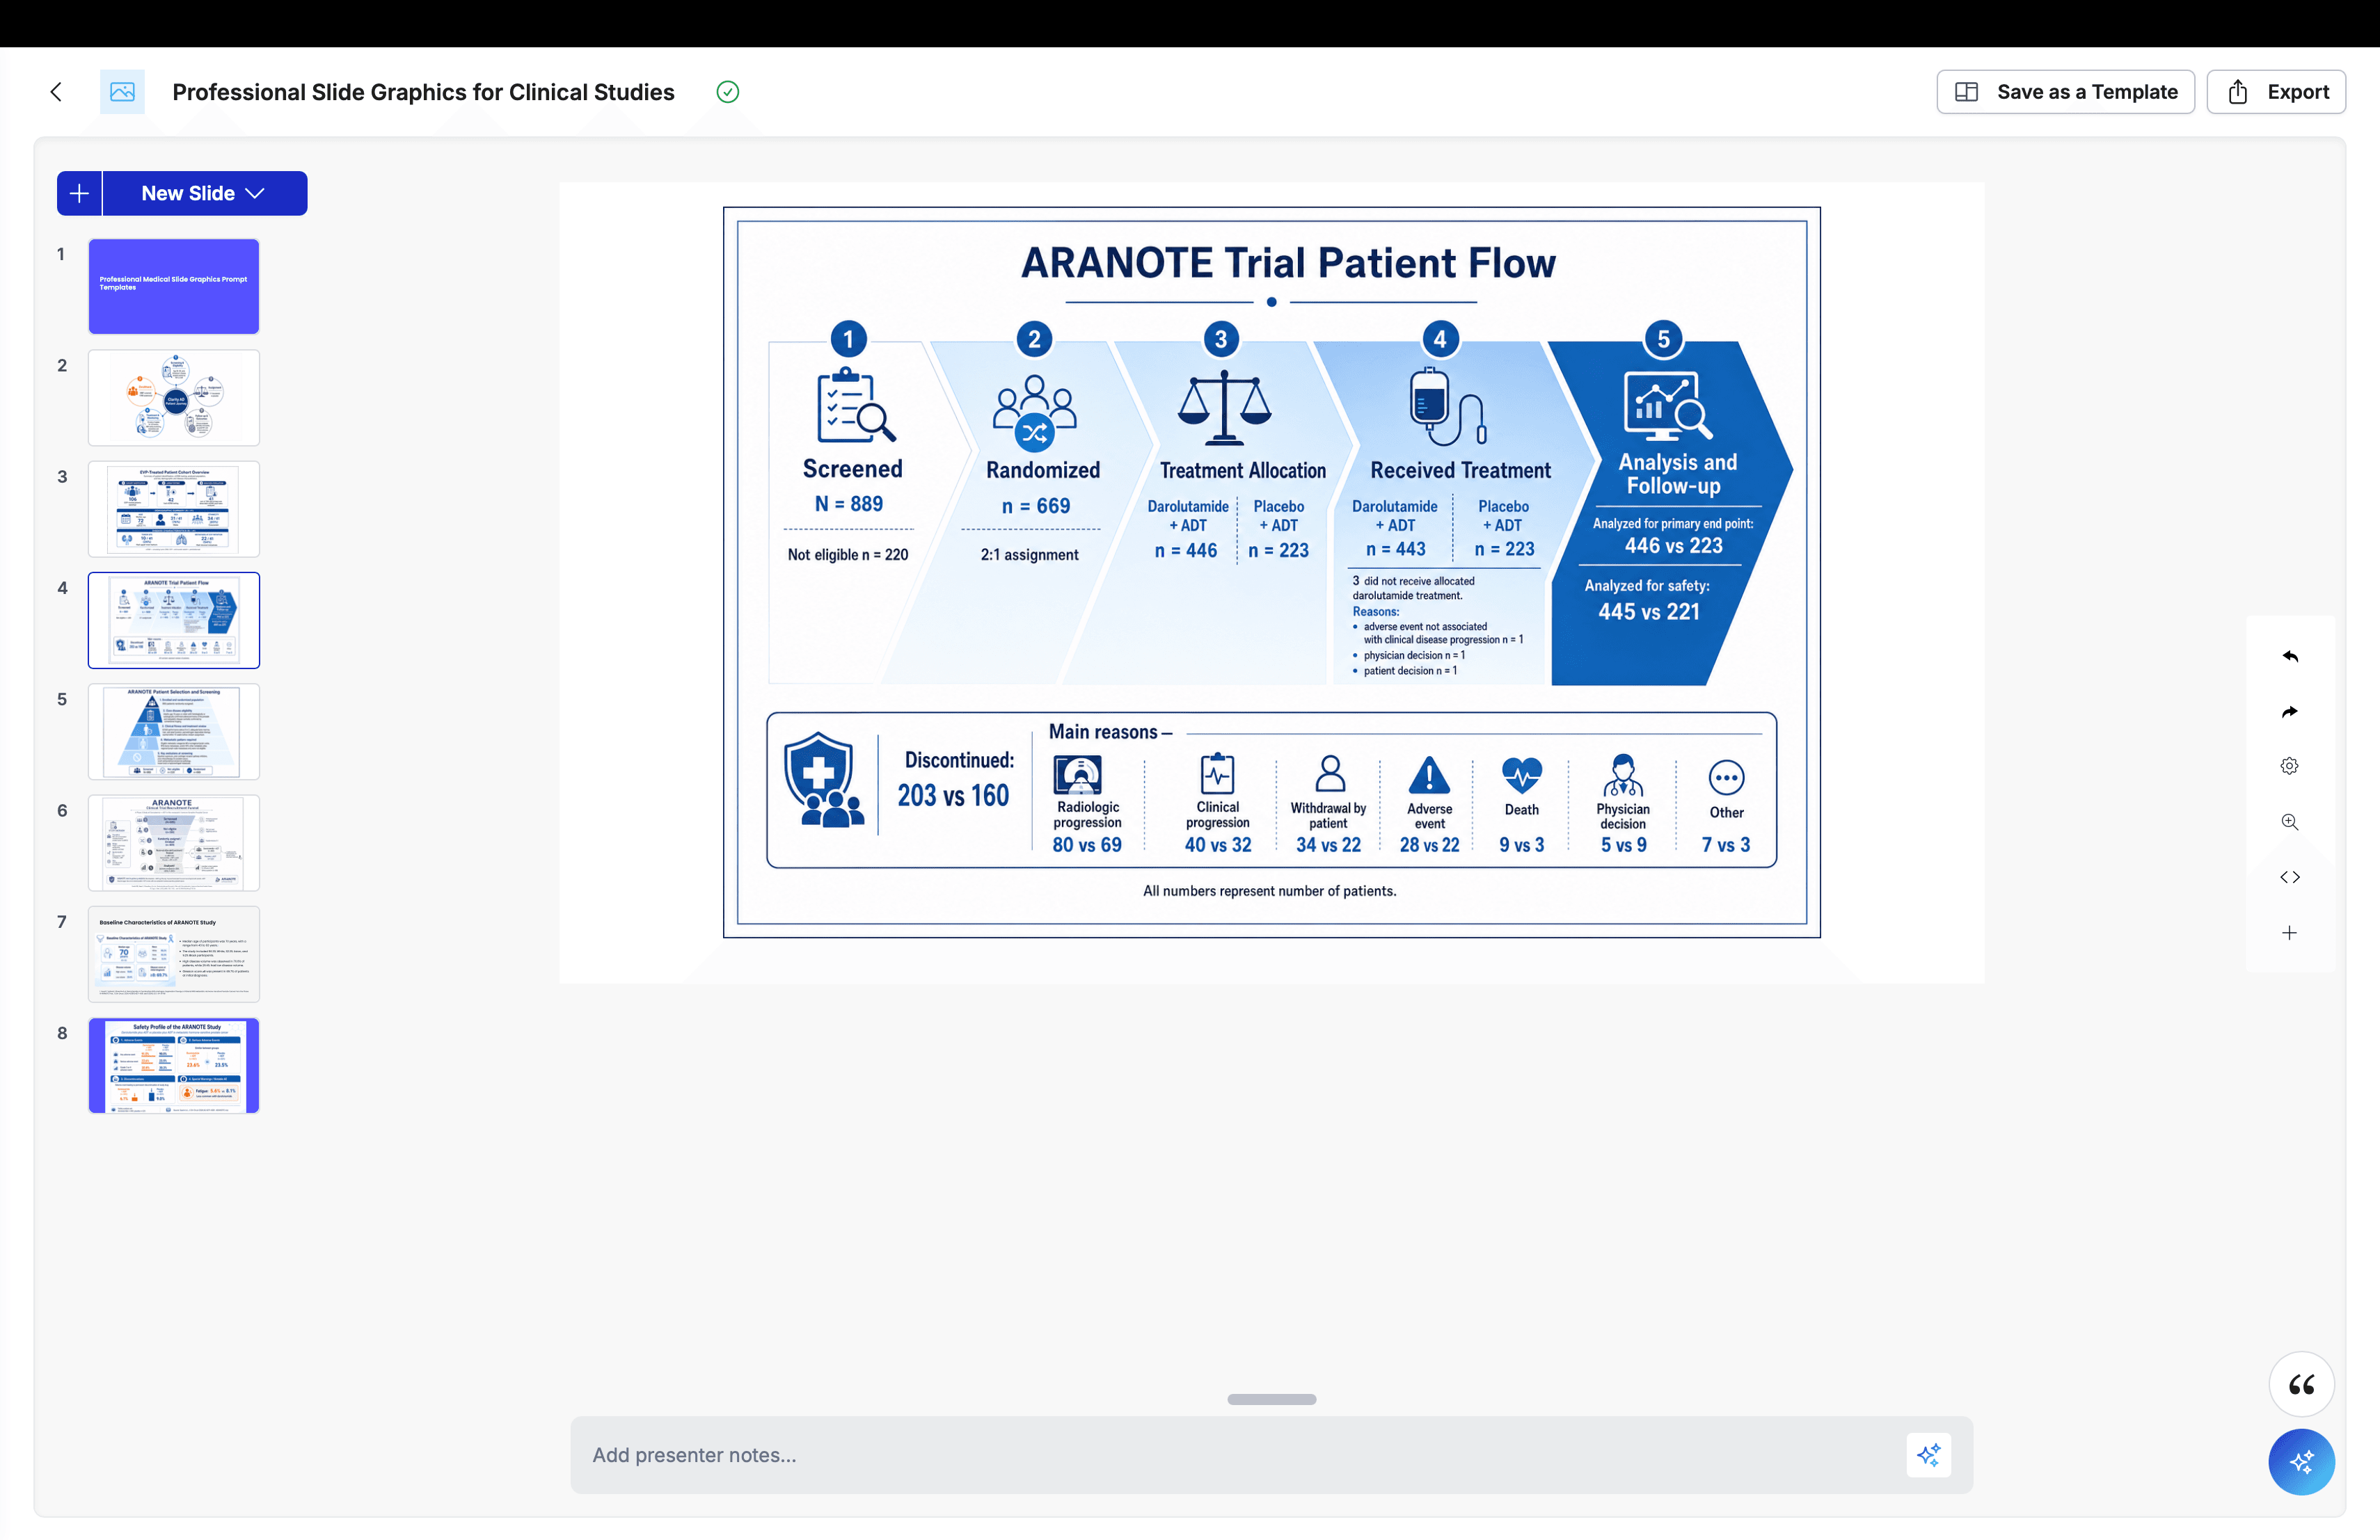The width and height of the screenshot is (2380, 1540).
Task: Open the AI sparkle assistant button
Action: click(x=2301, y=1462)
